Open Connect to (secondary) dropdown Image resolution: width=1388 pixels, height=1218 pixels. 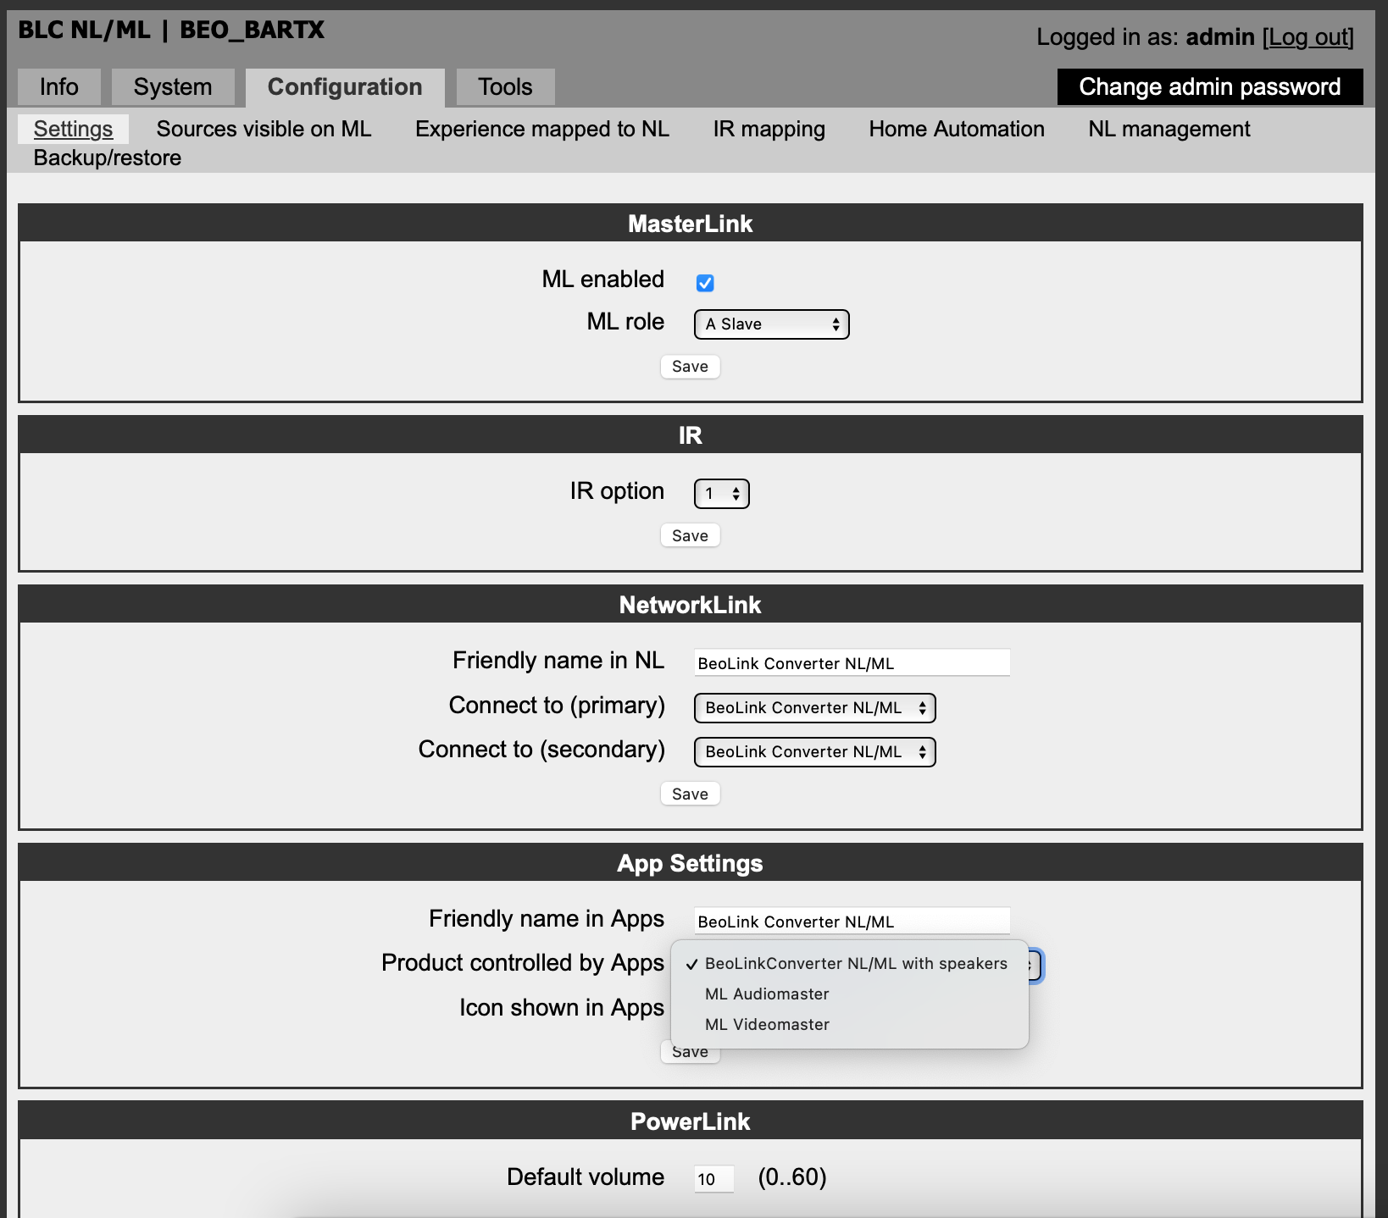coord(814,751)
